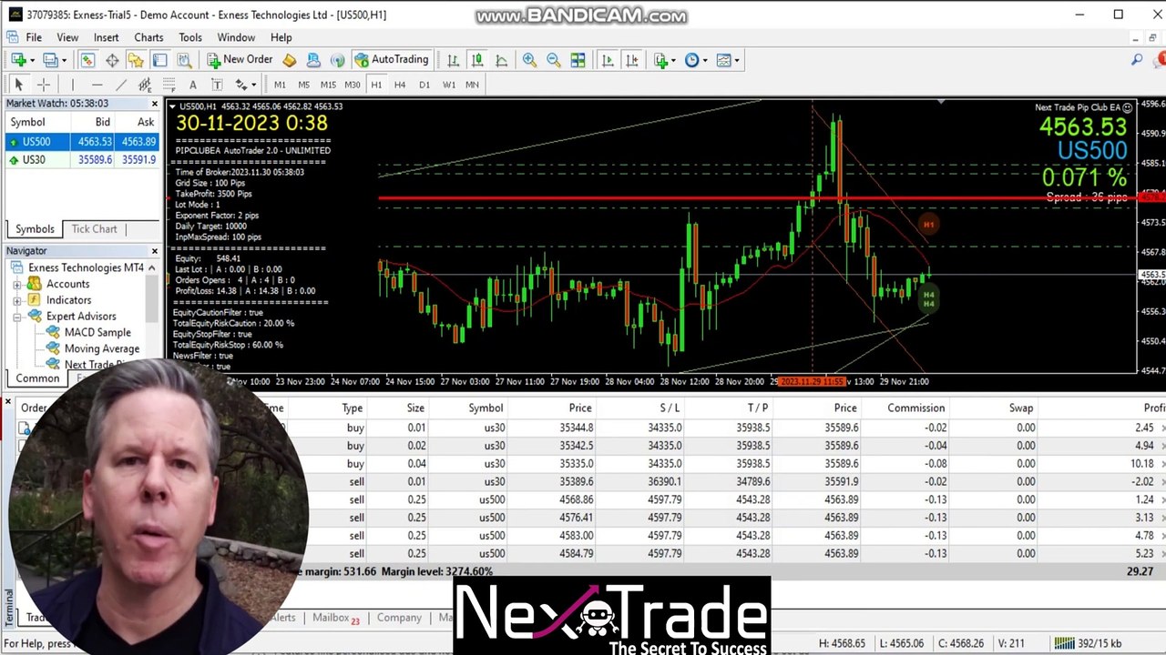Screen dimensions: 1166x655
Task: Select the D1 timeframe button
Action: coord(424,85)
